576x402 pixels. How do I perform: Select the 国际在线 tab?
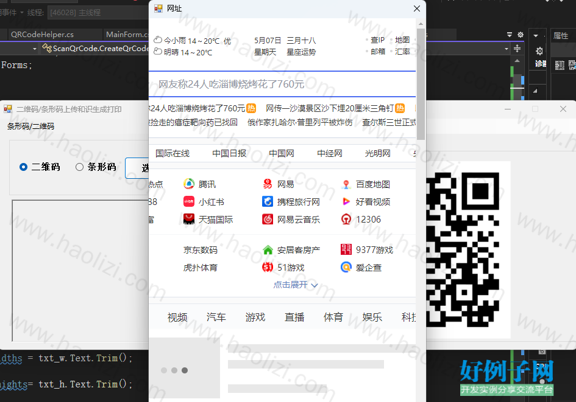[172, 153]
